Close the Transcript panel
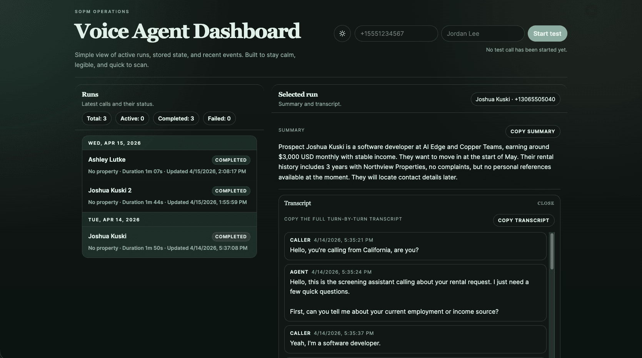Screen dimensions: 642x358 click(x=545, y=203)
